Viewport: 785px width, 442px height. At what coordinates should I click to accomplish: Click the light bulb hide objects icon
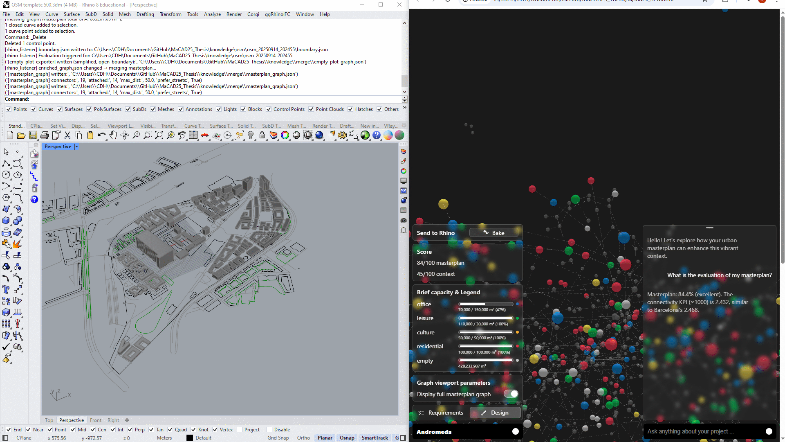click(x=251, y=135)
